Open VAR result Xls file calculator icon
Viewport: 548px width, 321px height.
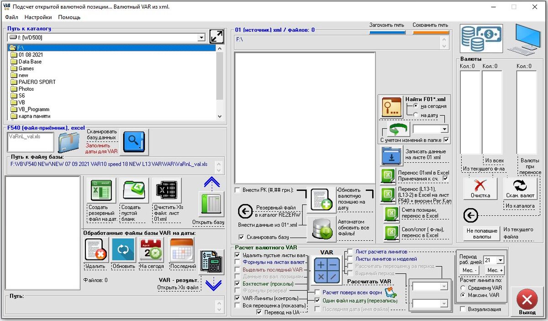click(211, 262)
